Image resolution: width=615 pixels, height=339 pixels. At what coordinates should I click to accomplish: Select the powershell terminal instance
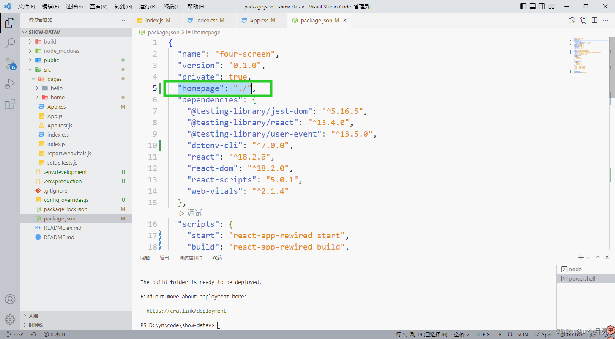pyautogui.click(x=585, y=278)
